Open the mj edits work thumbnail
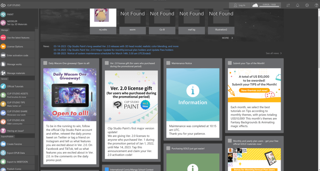 103,18
